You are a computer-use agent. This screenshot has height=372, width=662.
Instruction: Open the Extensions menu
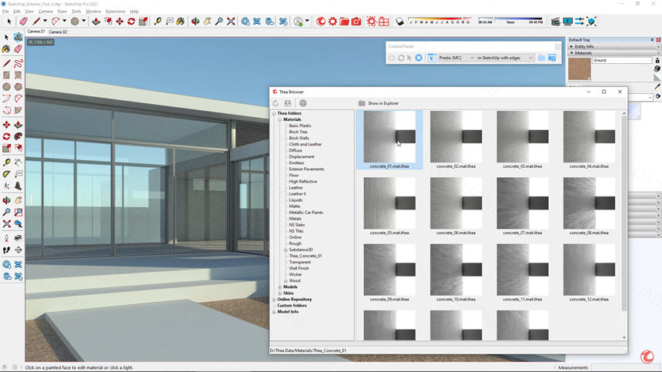[115, 12]
